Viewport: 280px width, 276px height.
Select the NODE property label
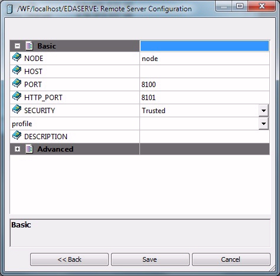(x=34, y=59)
